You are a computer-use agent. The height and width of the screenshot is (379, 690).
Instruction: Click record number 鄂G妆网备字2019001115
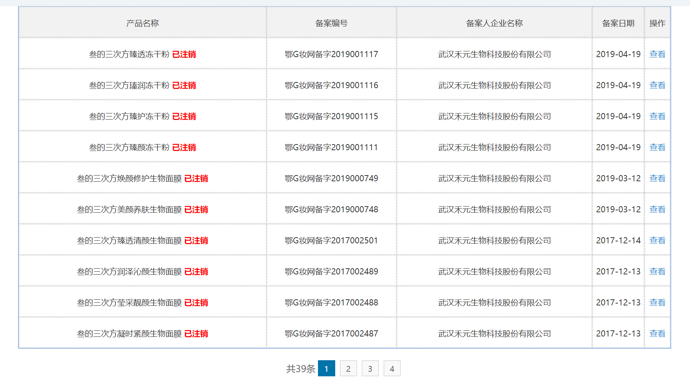pyautogui.click(x=331, y=116)
